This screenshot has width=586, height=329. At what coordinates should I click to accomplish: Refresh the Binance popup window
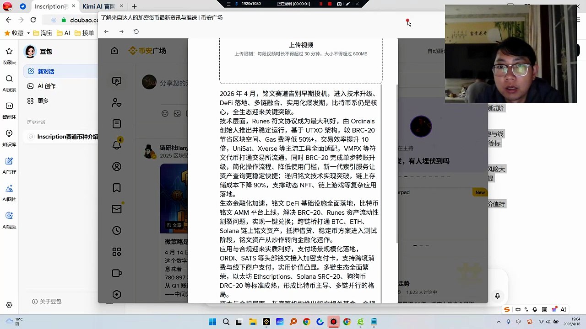(136, 32)
